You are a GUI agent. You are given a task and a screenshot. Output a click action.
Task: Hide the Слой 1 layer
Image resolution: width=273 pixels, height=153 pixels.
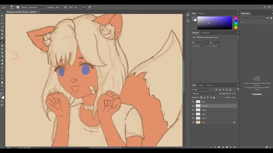193,118
